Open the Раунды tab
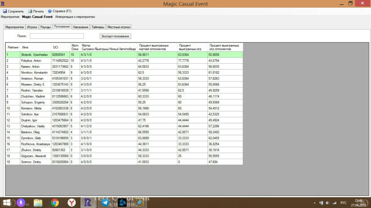The width and height of the screenshot is (371, 208). click(45, 27)
